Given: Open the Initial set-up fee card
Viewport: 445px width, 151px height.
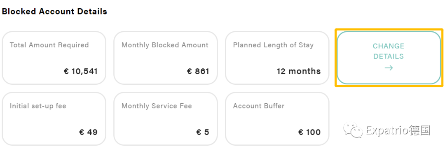Looking at the screenshot, I should tap(54, 119).
